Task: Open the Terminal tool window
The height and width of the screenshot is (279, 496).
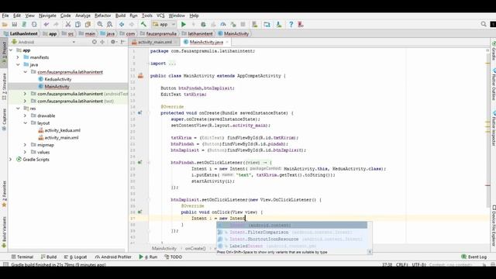Action: click(22, 257)
